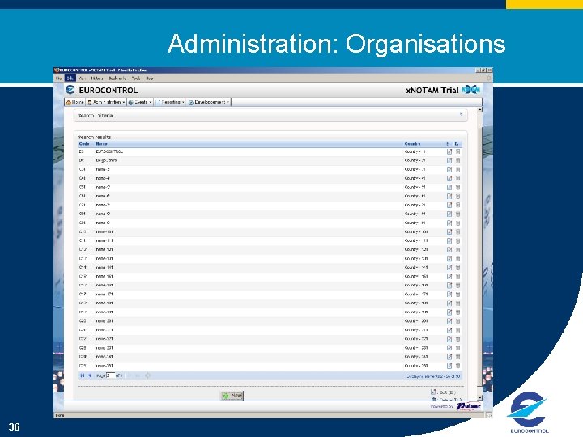Image resolution: width=583 pixels, height=437 pixels.
Task: Click the scrollbar down arrow
Action: [x=479, y=397]
